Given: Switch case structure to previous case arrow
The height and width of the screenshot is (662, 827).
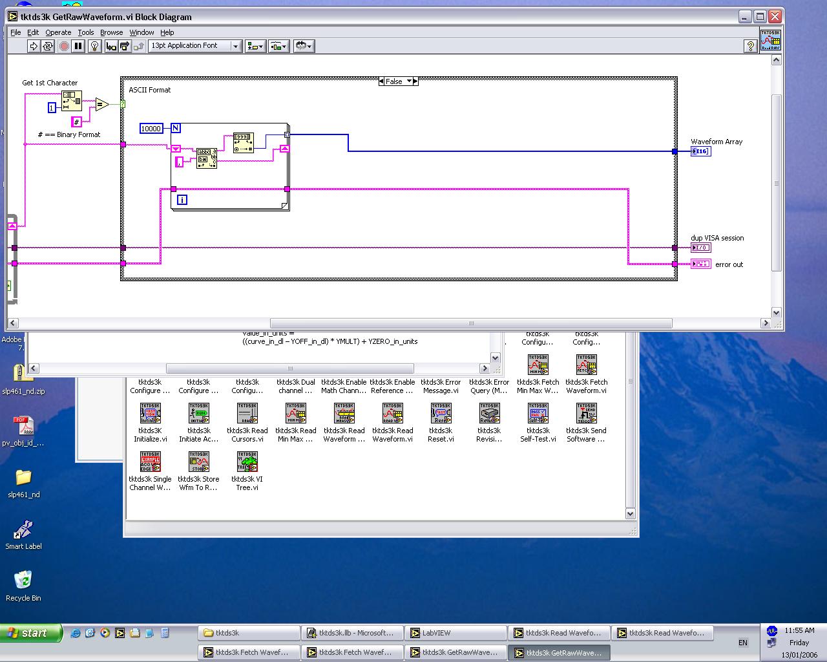Looking at the screenshot, I should tap(381, 81).
